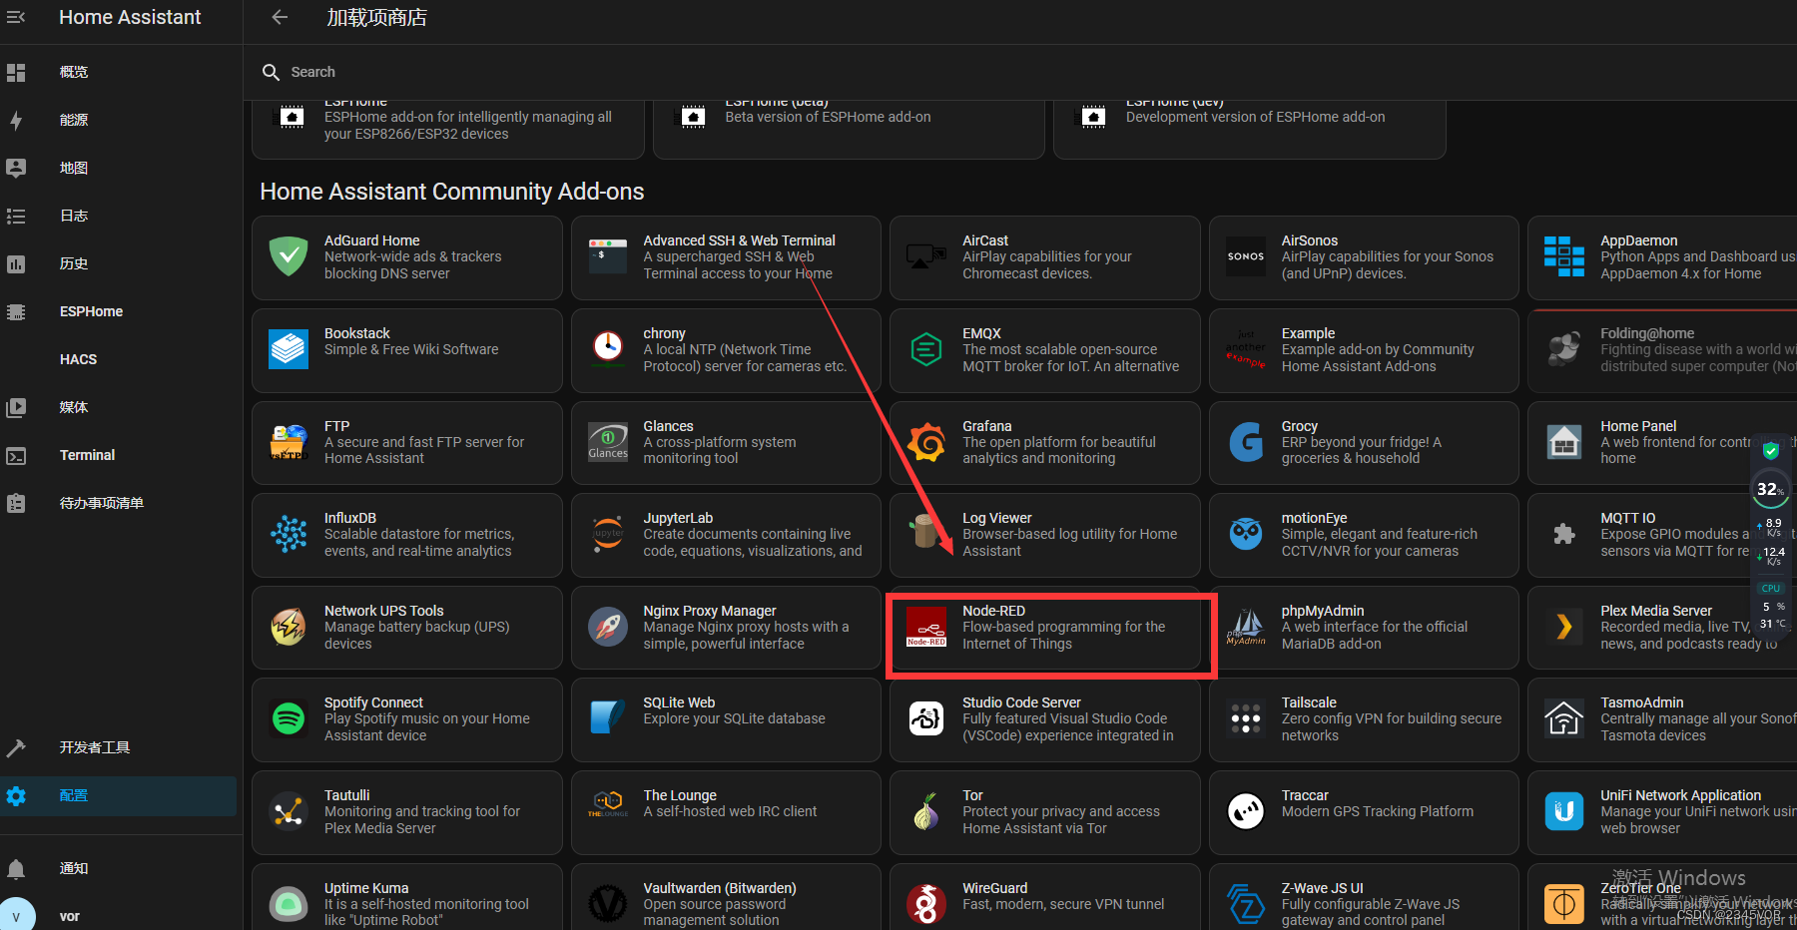
Task: Click the search magnifier icon
Action: pyautogui.click(x=271, y=72)
